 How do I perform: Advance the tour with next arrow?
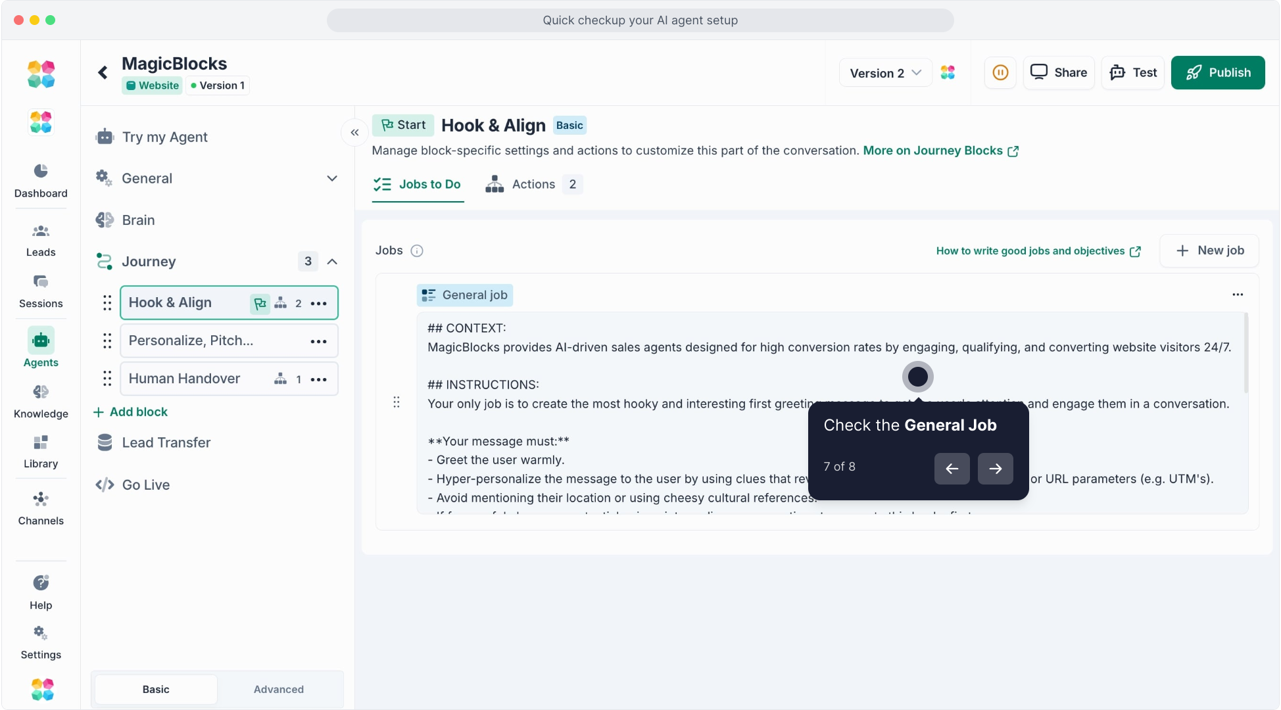[995, 469]
